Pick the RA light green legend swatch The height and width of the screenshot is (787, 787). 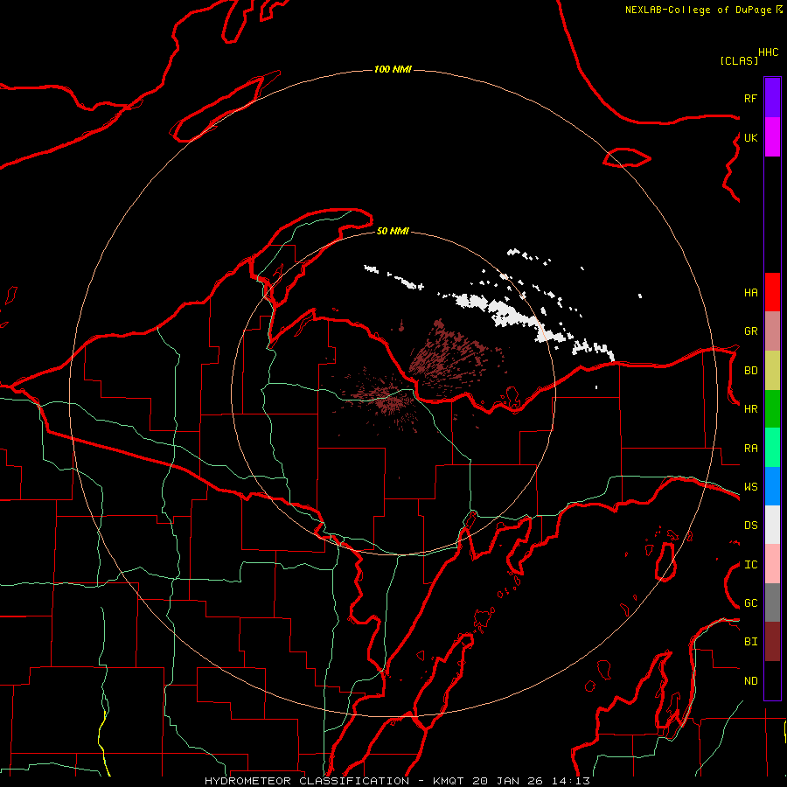(x=772, y=448)
